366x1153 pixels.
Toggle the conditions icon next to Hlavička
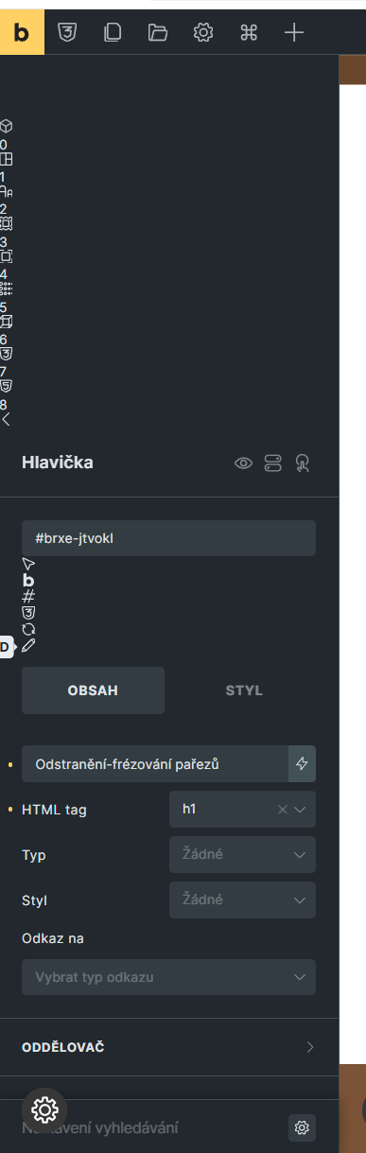point(272,463)
